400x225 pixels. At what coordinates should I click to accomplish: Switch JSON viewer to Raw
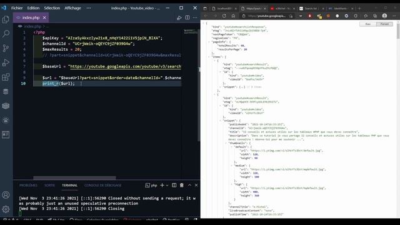coord(368,24)
